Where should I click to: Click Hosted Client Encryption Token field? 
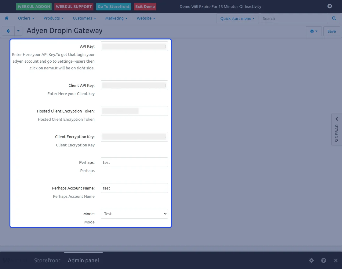tap(134, 111)
